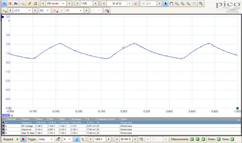Increase zoom factor right of x 1
This screenshot has width=242, height=143.
pyautogui.click(x=159, y=3)
